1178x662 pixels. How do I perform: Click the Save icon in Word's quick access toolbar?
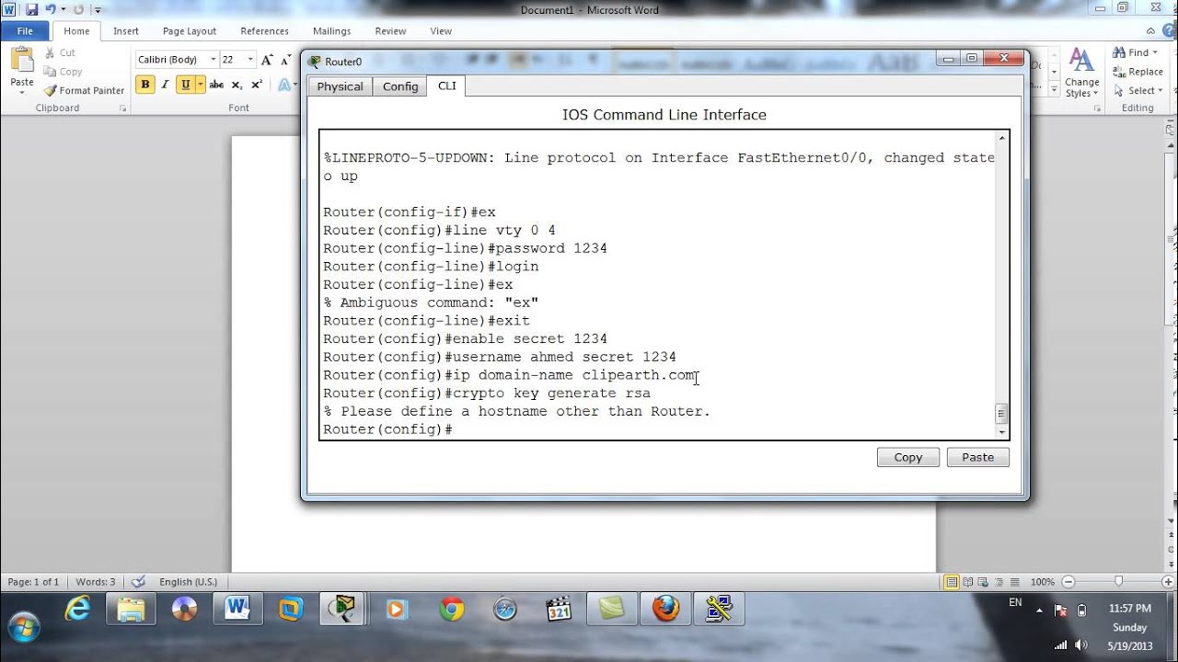[x=31, y=9]
